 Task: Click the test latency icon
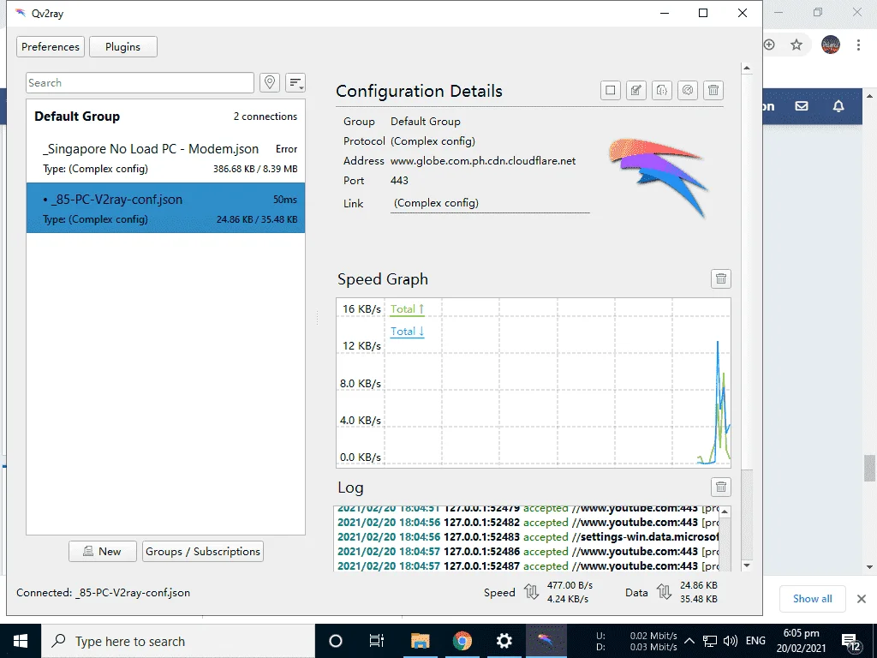point(688,90)
